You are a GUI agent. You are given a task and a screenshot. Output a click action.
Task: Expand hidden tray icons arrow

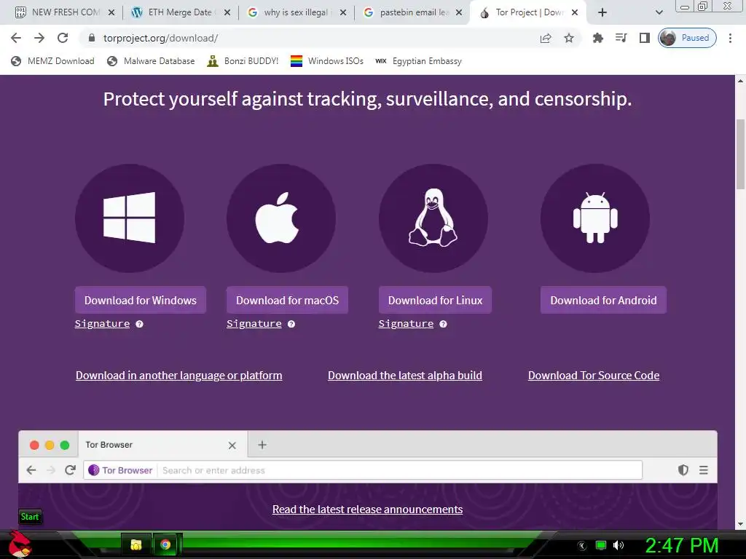(582, 546)
